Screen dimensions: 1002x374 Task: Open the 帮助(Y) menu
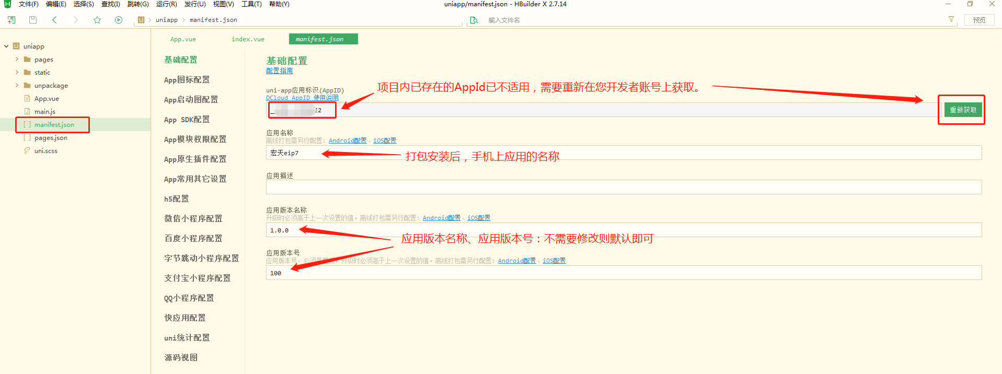279,4
